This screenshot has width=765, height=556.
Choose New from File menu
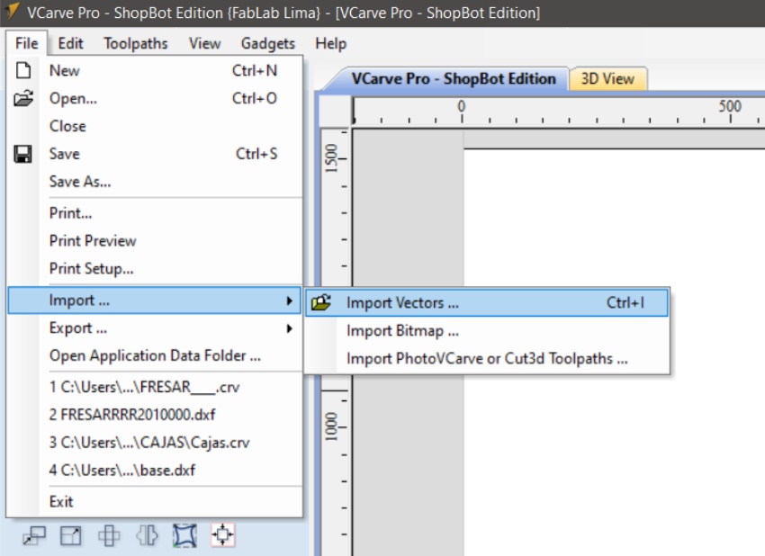(155, 71)
